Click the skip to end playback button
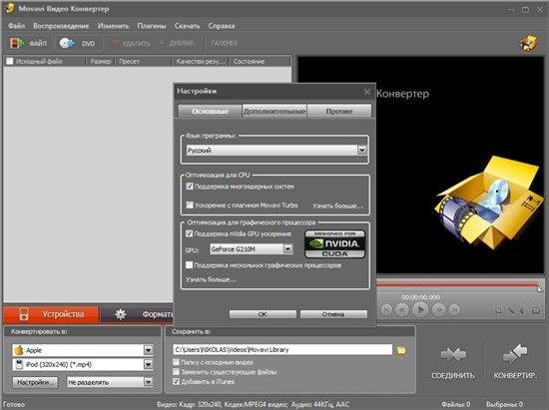The width and height of the screenshot is (549, 410). [x=454, y=309]
